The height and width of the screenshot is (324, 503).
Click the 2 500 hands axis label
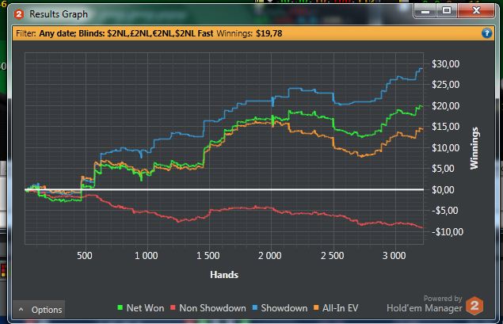pyautogui.click(x=332, y=256)
